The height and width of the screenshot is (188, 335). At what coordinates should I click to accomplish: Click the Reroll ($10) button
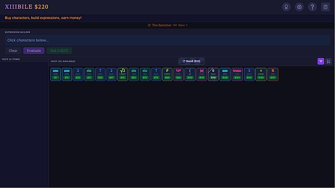click(191, 61)
